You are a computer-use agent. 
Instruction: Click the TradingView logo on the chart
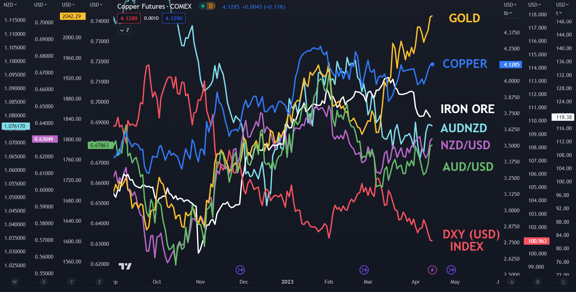125,266
